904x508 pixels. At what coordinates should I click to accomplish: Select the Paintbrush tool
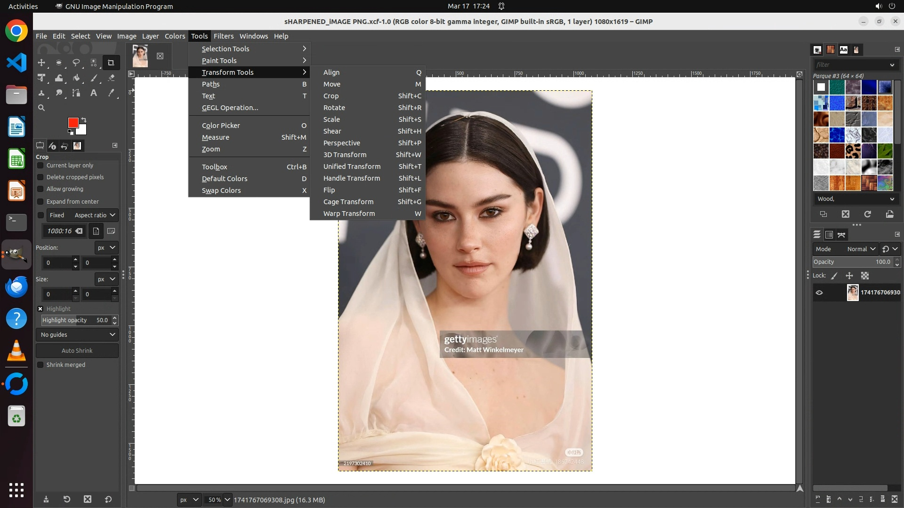[x=94, y=78]
